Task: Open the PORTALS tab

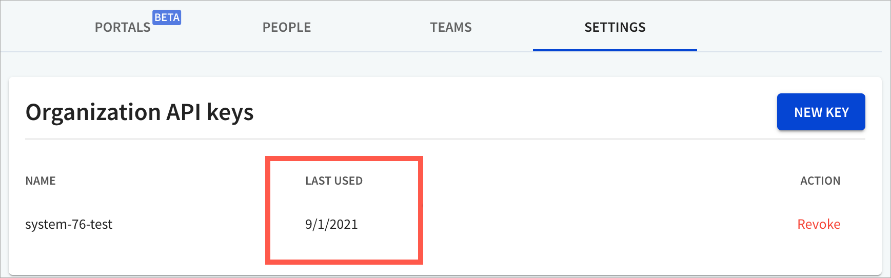Action: (x=123, y=27)
